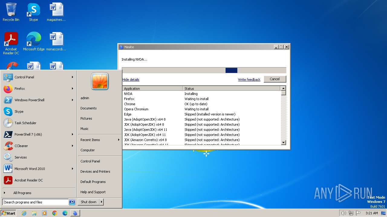Viewport: 387px width, 217px height.
Task: Click the Action Center flag icon in tray
Action: click(x=358, y=213)
